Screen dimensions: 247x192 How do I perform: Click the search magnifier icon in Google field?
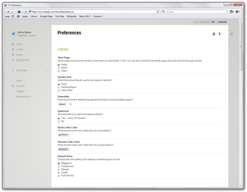(x=164, y=11)
